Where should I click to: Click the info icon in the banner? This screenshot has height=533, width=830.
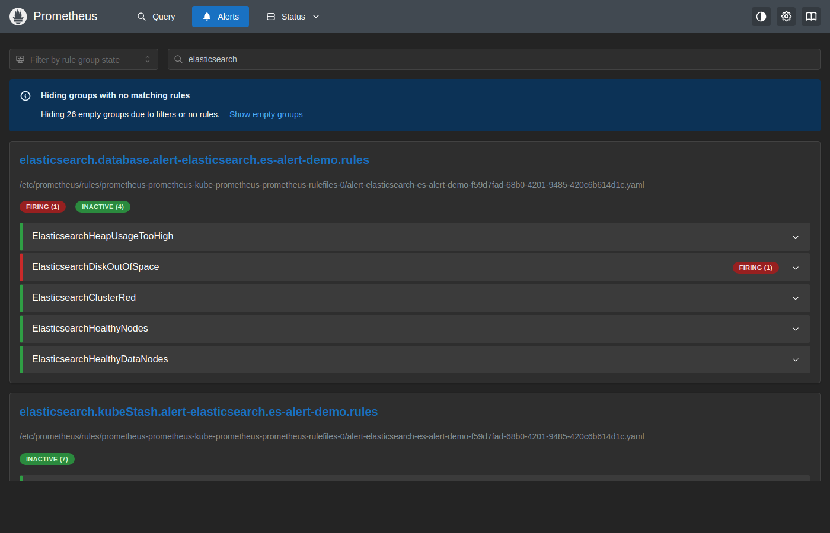pos(25,96)
